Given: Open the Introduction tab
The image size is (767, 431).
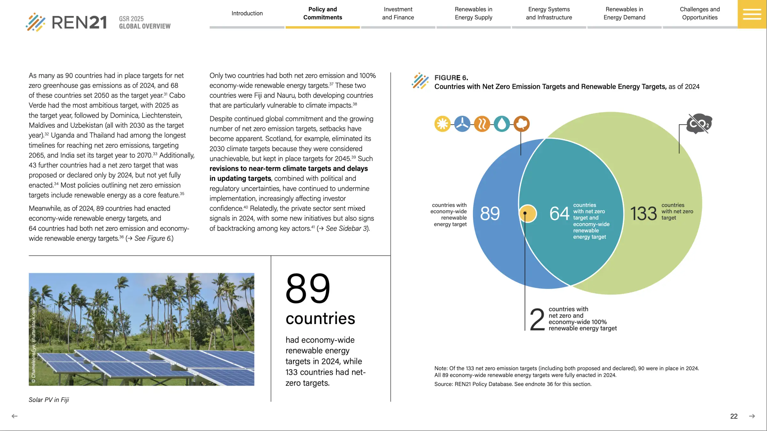Looking at the screenshot, I should [x=247, y=13].
